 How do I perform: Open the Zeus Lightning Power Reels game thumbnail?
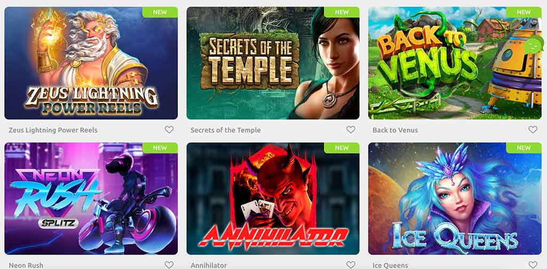click(x=91, y=63)
